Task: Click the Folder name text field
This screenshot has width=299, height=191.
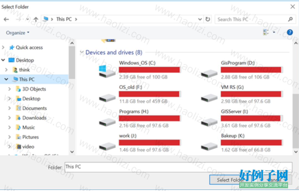Action: tap(178, 167)
